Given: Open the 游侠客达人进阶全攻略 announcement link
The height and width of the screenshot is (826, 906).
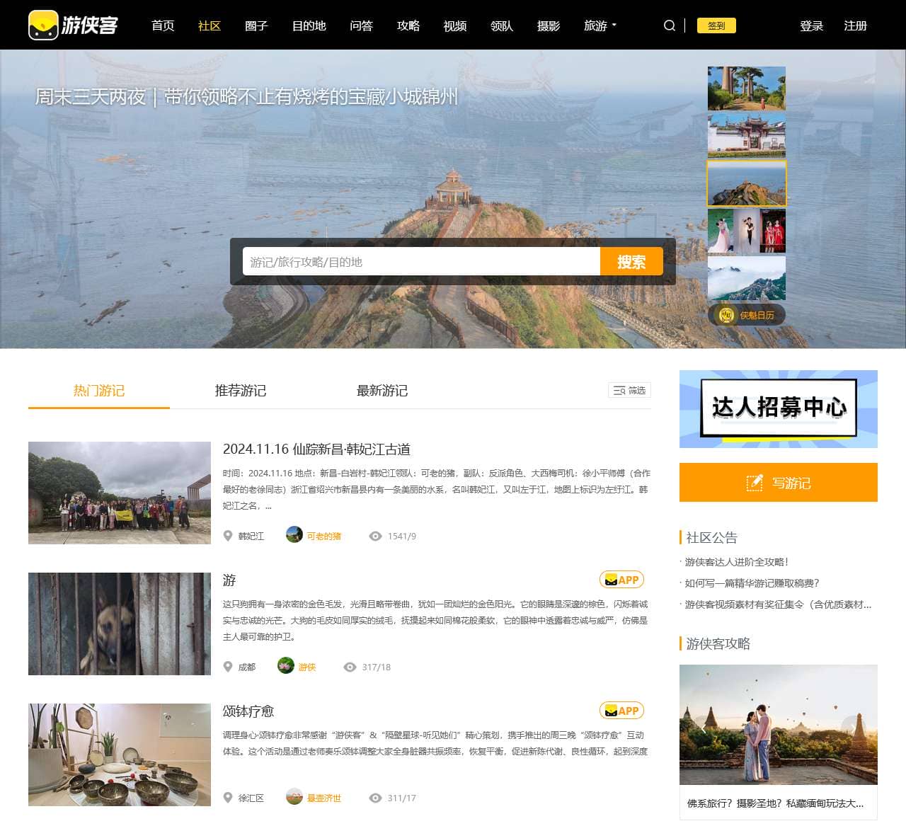Looking at the screenshot, I should tap(736, 562).
